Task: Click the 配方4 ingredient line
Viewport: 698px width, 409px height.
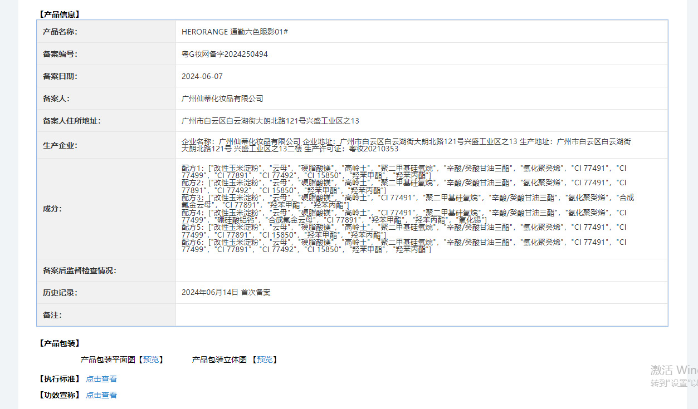Action: pyautogui.click(x=404, y=216)
